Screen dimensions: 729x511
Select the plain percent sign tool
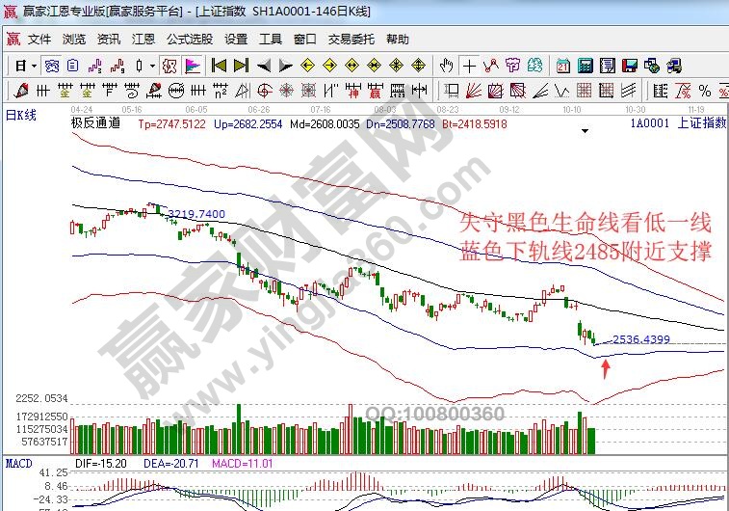point(704,91)
